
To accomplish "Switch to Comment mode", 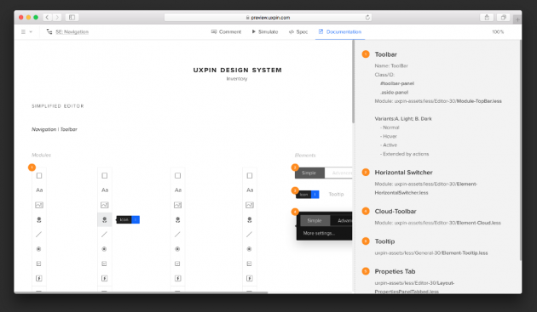I will coord(226,31).
